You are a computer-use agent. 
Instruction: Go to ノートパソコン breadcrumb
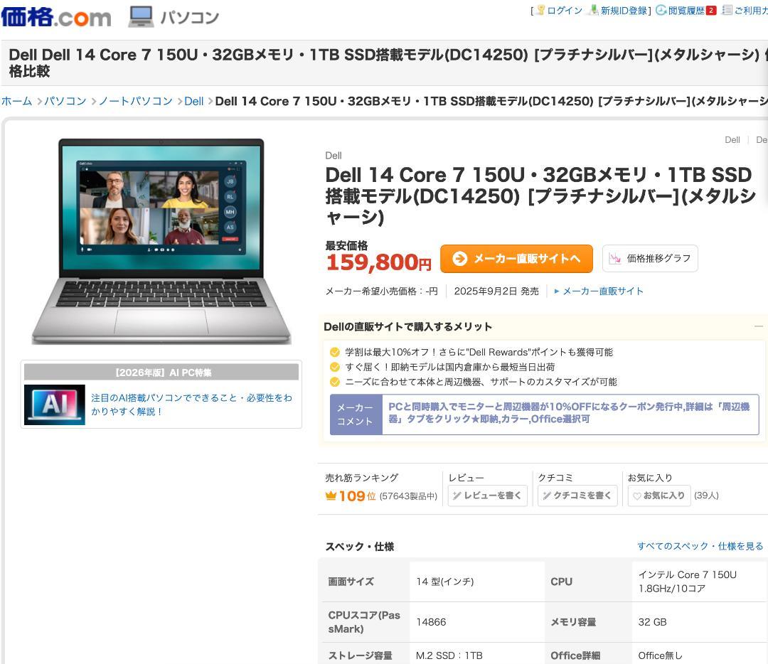[x=136, y=102]
